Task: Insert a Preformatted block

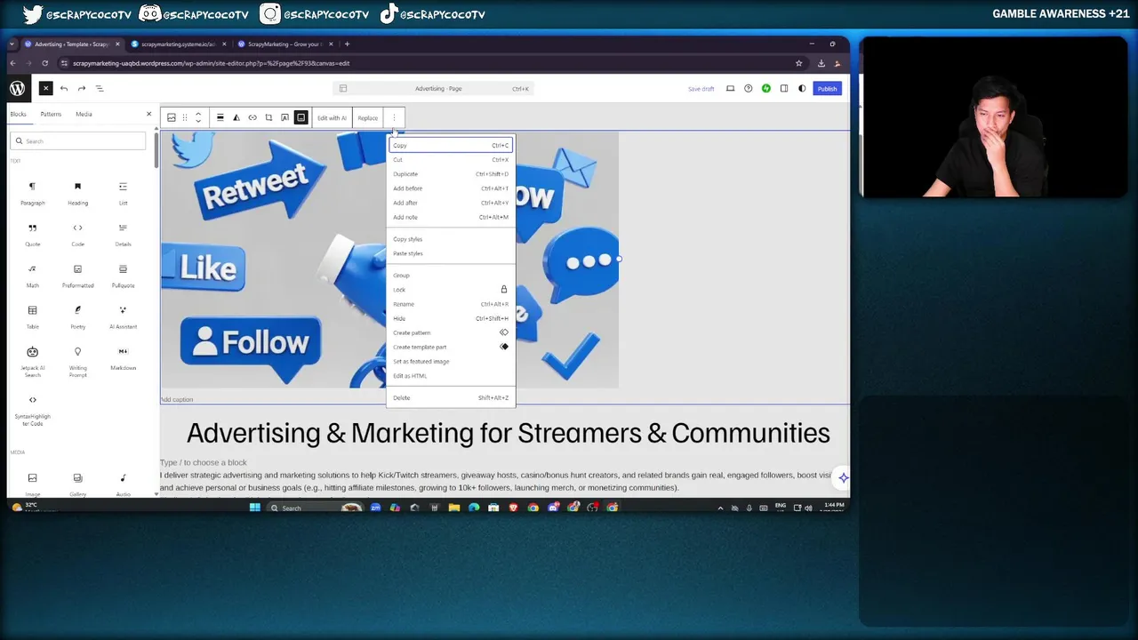Action: [x=77, y=276]
